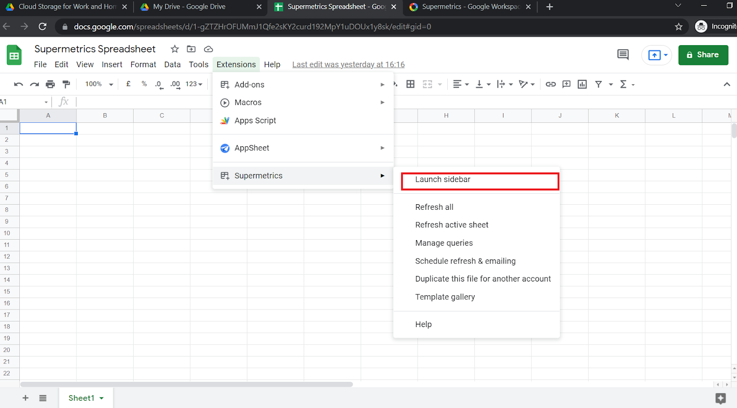
Task: Click the Insert comment icon
Action: point(567,84)
